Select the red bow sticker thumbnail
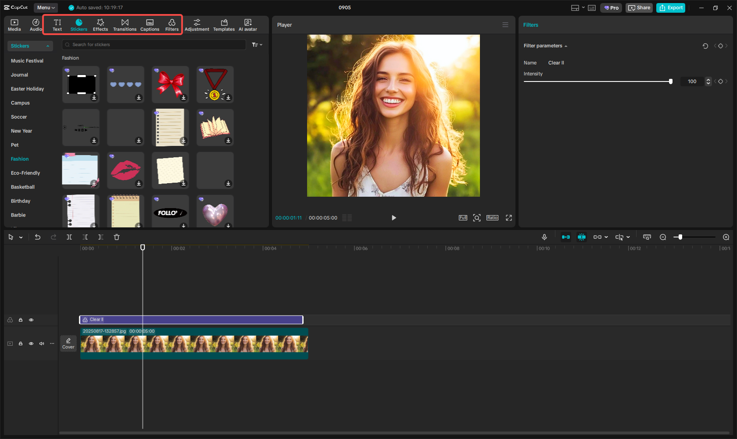Screen dimensions: 737x439 170,84
